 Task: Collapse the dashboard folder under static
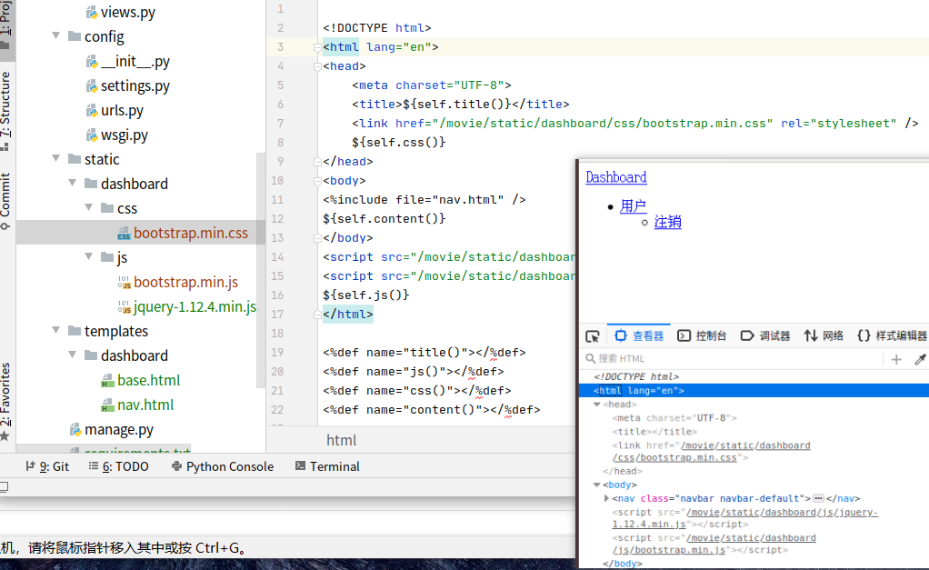[x=73, y=183]
